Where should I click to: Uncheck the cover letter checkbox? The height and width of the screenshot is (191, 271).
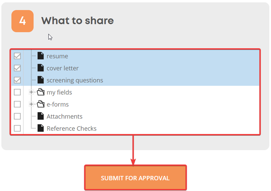pyautogui.click(x=17, y=68)
